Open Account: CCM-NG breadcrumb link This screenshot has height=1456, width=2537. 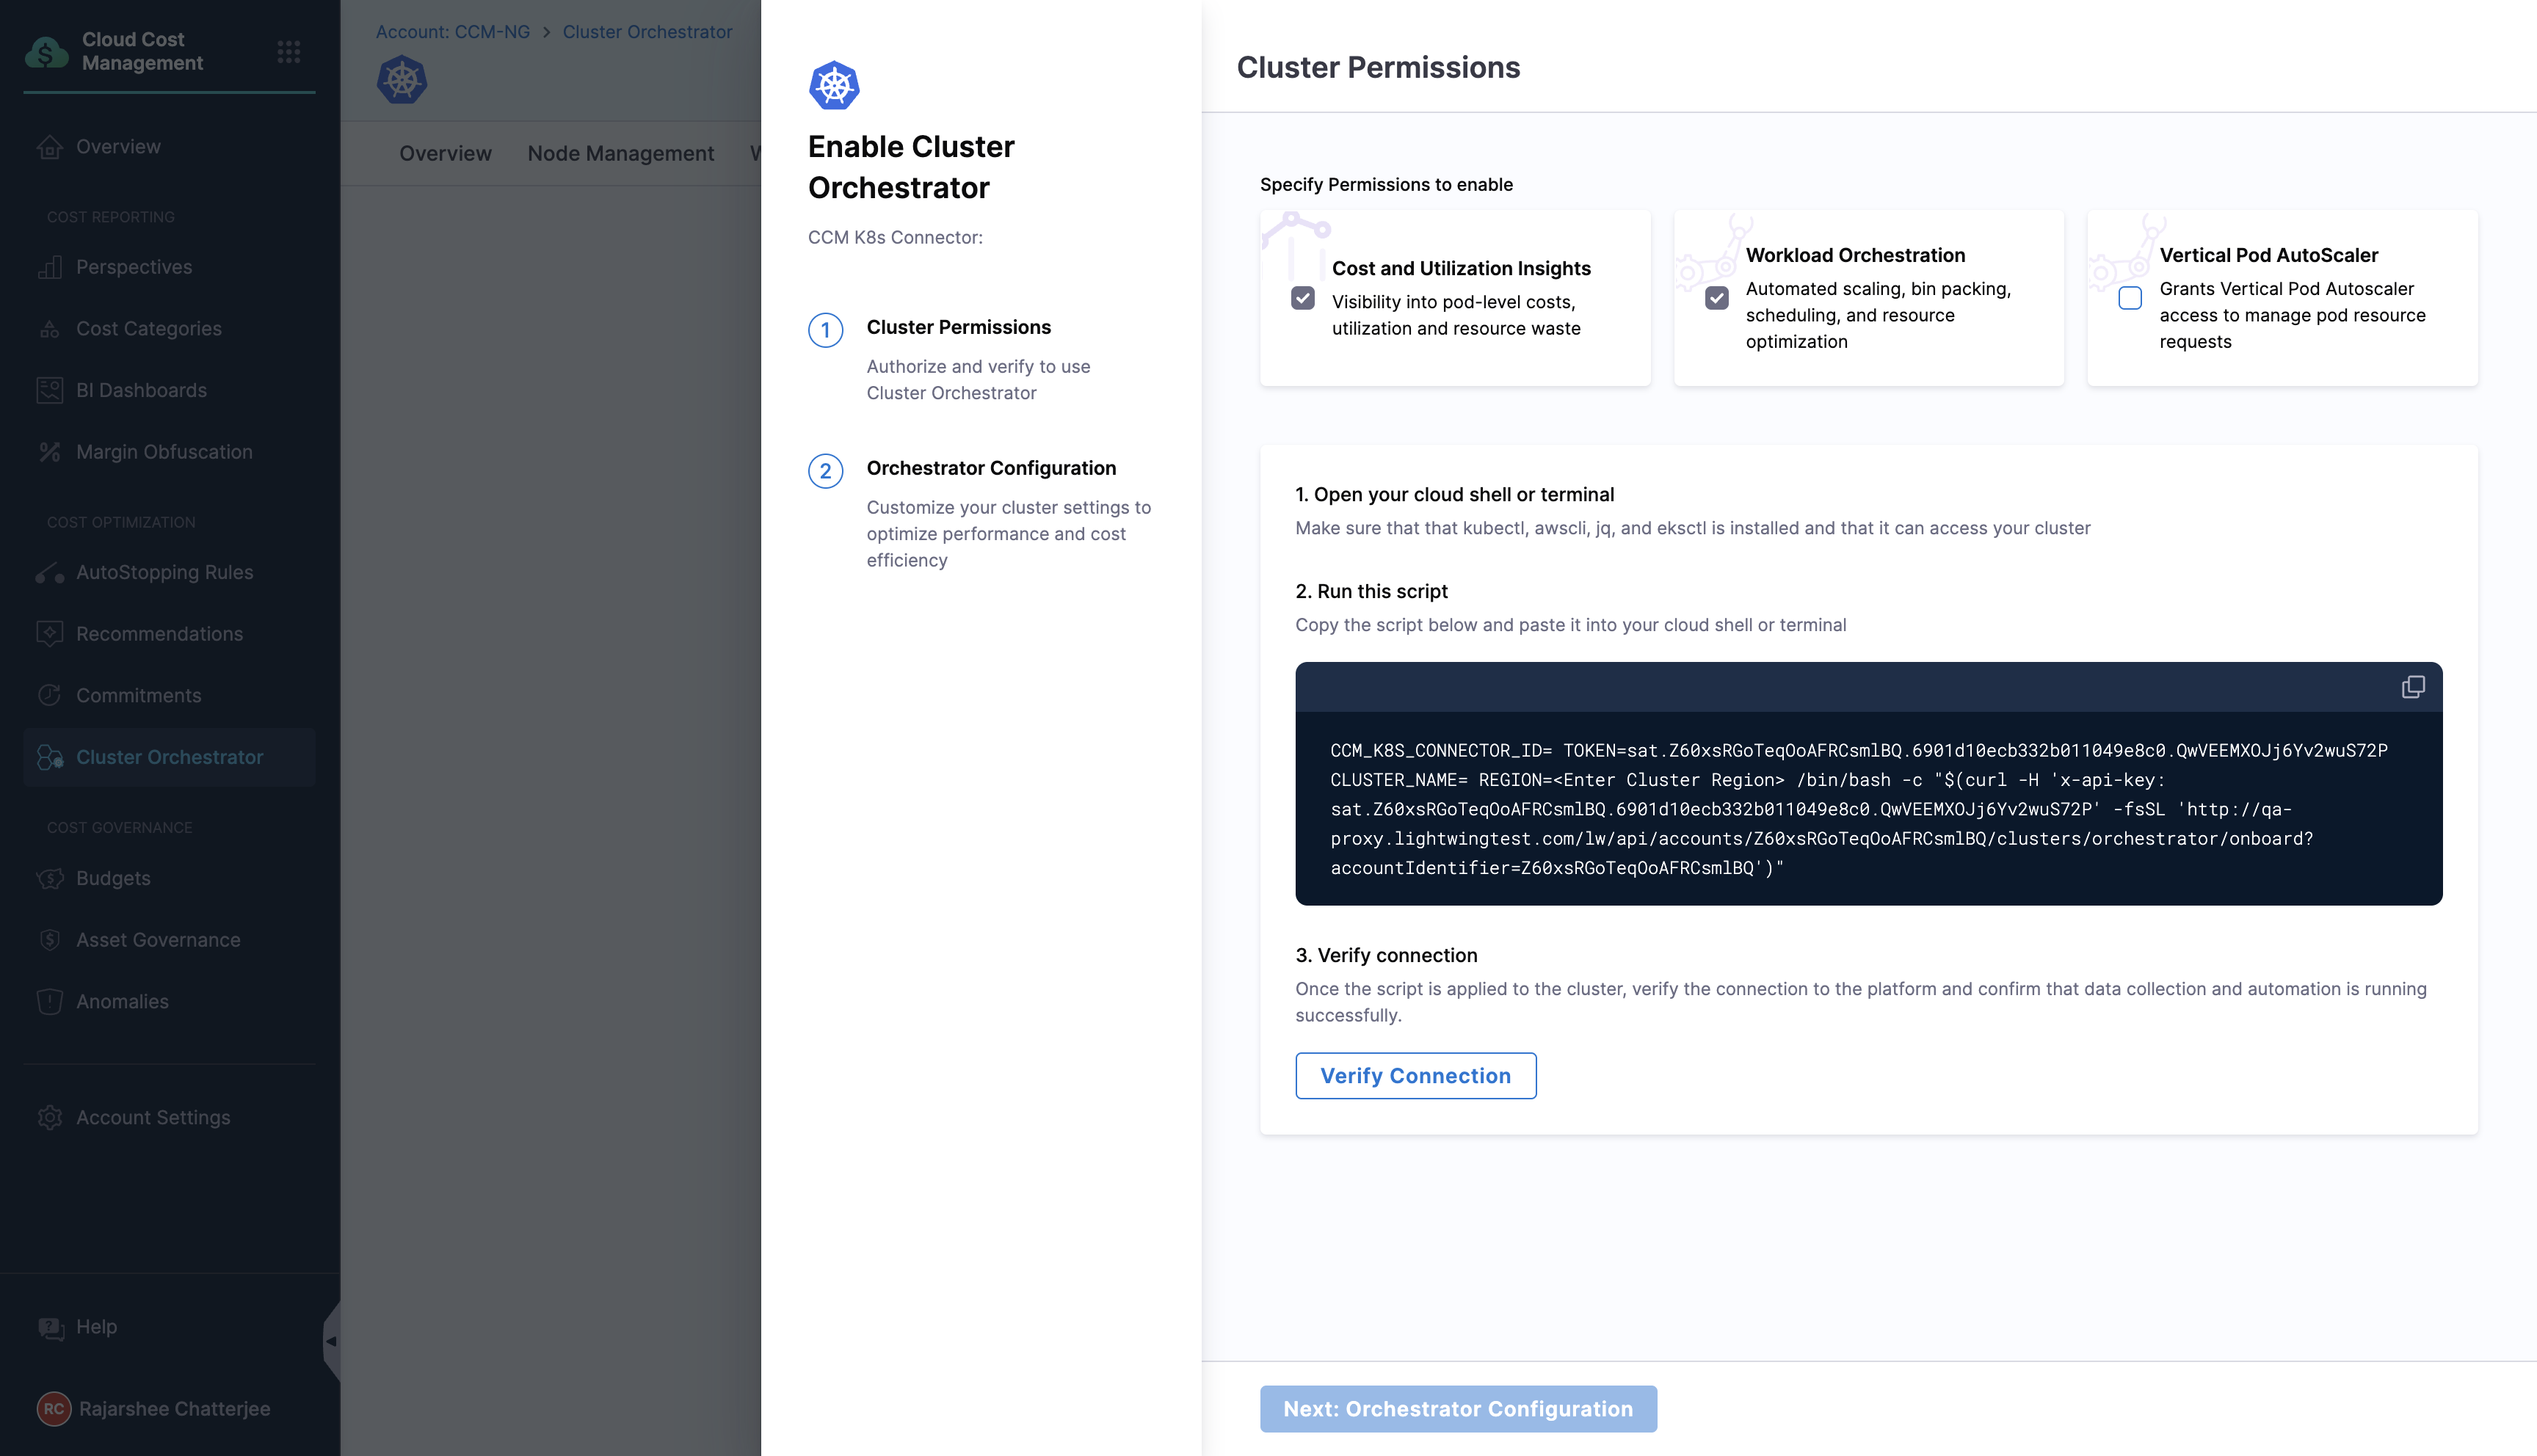point(452,32)
